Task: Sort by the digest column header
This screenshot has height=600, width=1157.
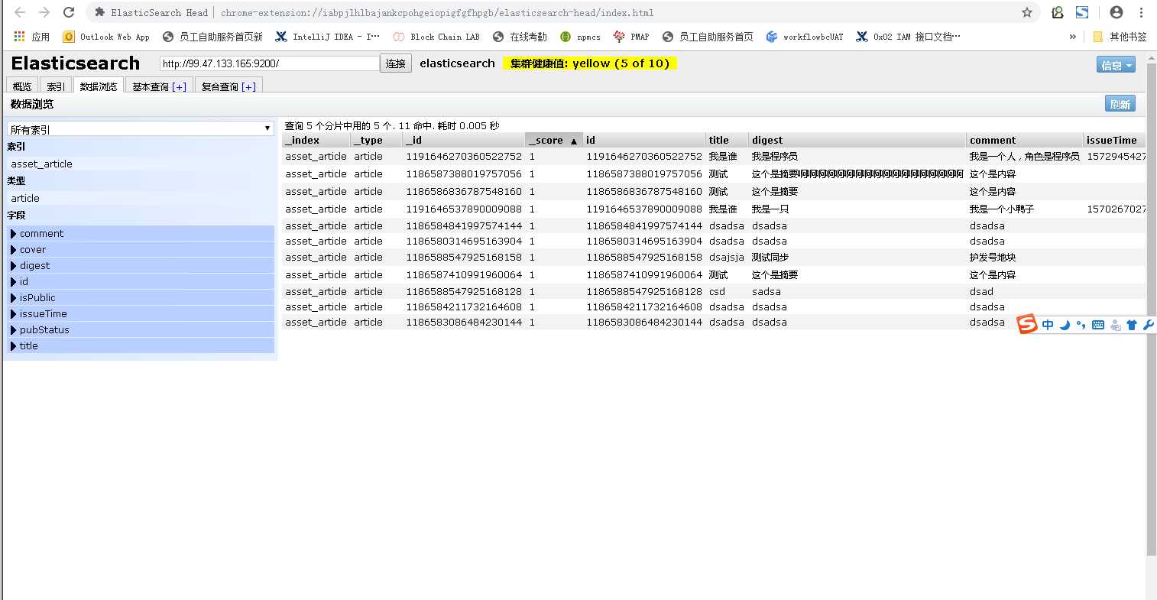Action: (857, 140)
